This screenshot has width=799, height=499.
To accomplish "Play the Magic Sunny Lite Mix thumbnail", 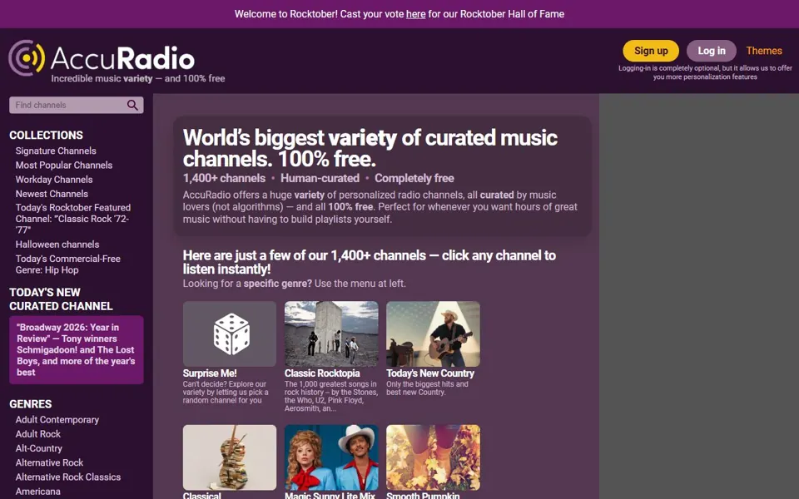I will [331, 457].
